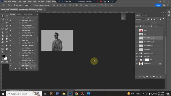Toggle checkmark on Show current layer step
The width and height of the screenshot is (171, 96).
pos(11,35)
